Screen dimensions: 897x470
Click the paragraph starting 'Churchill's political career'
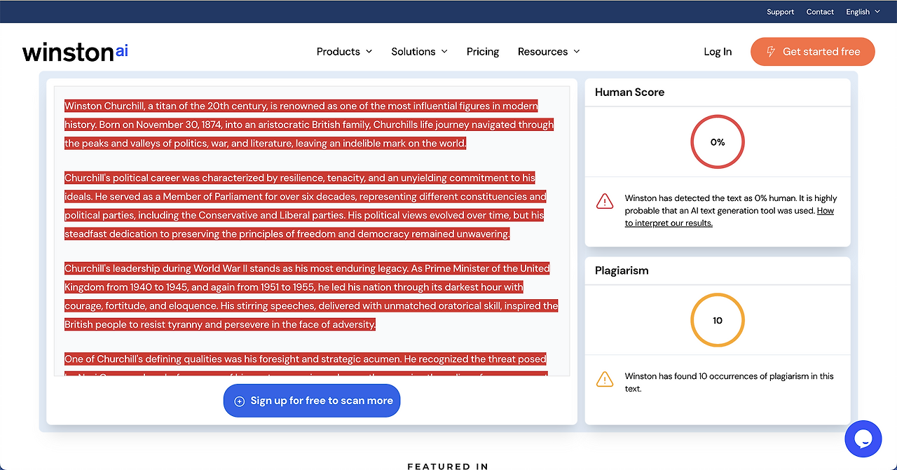click(306, 206)
